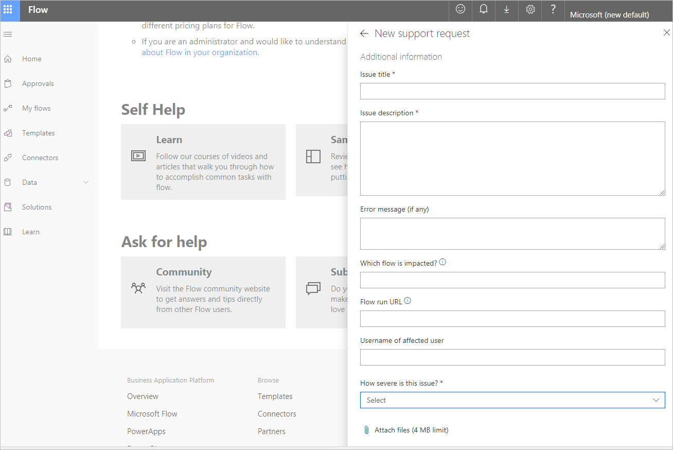Screen dimensions: 673x450
Task: Toggle the hamburger navigation menu
Action: click(8, 34)
